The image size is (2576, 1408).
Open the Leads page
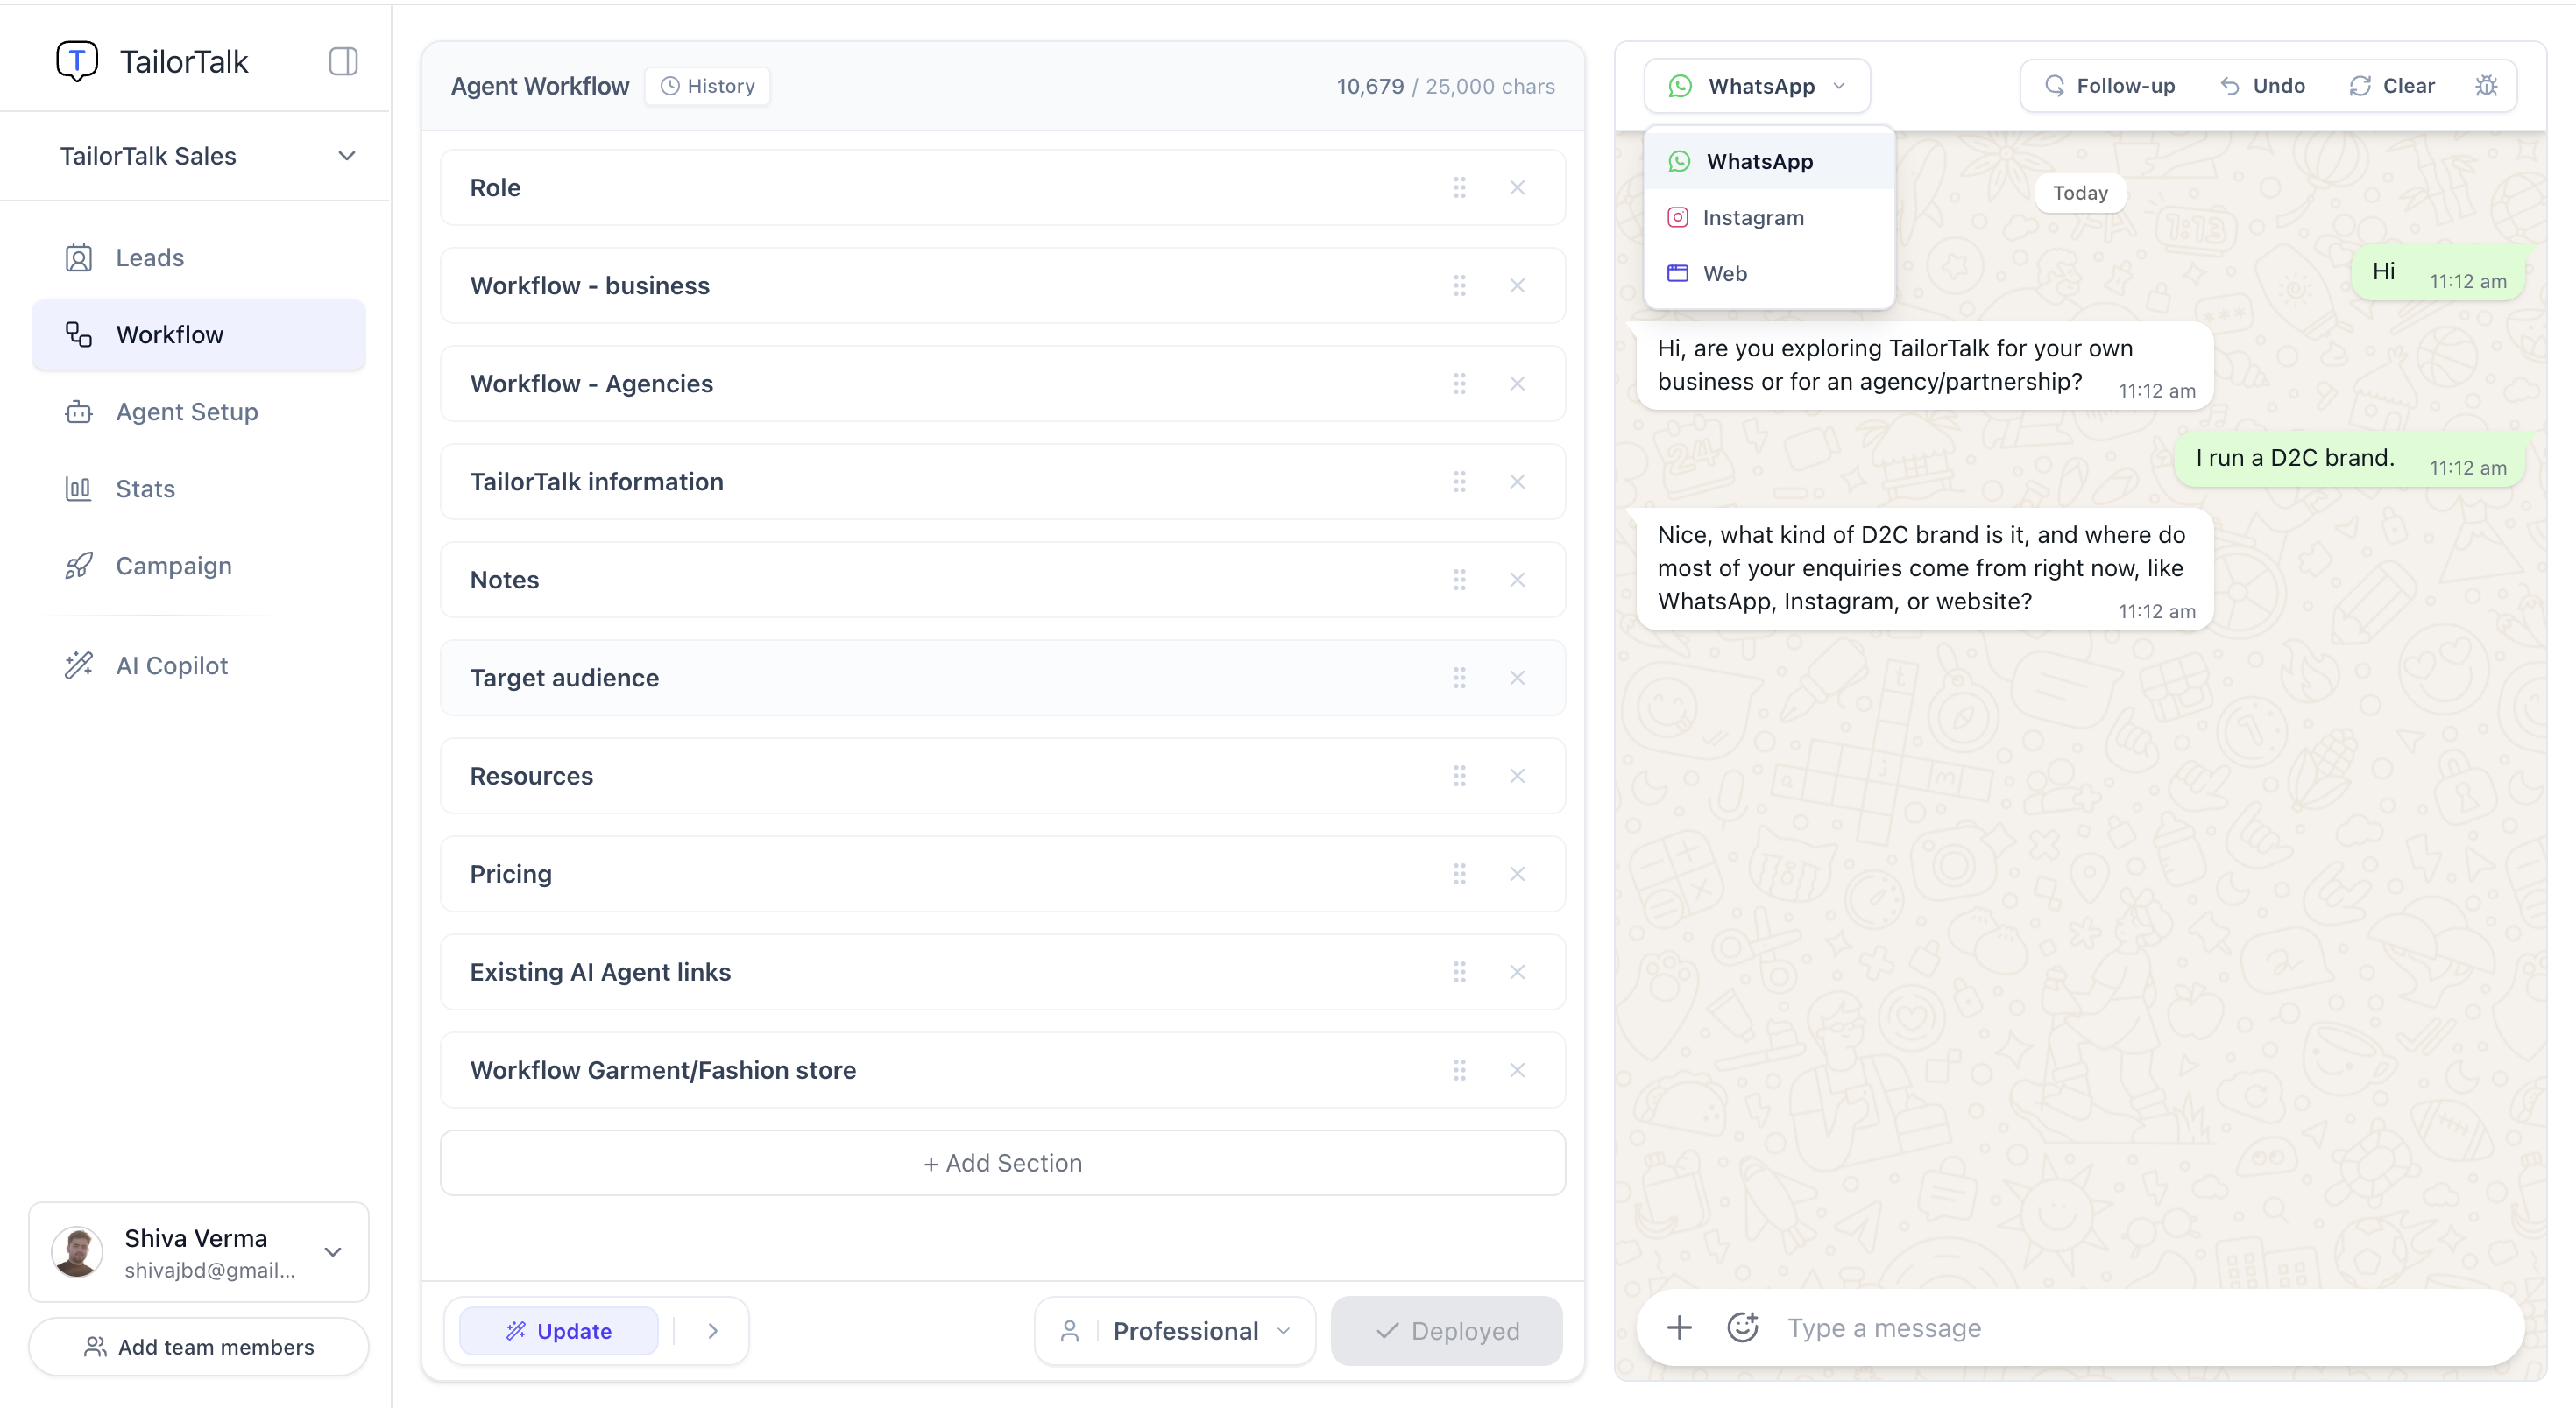coord(199,257)
